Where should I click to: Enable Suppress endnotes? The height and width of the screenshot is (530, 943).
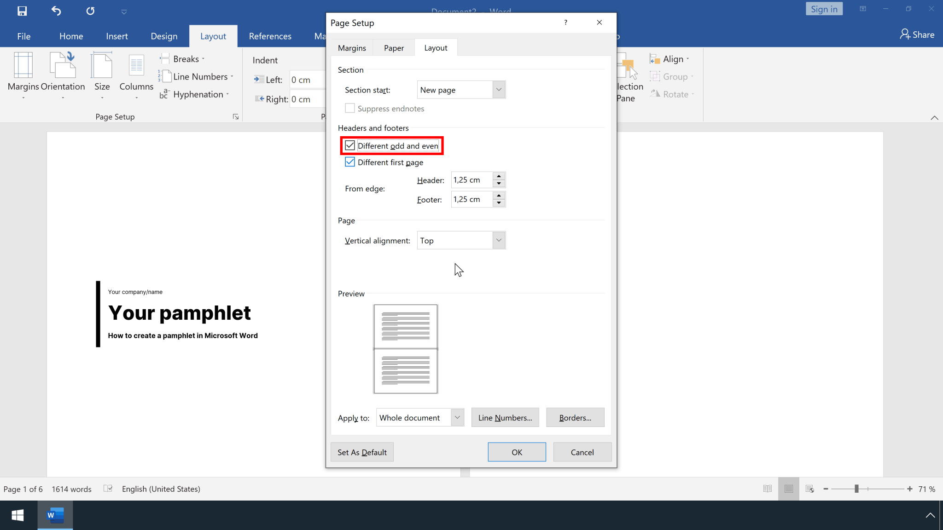coord(350,108)
